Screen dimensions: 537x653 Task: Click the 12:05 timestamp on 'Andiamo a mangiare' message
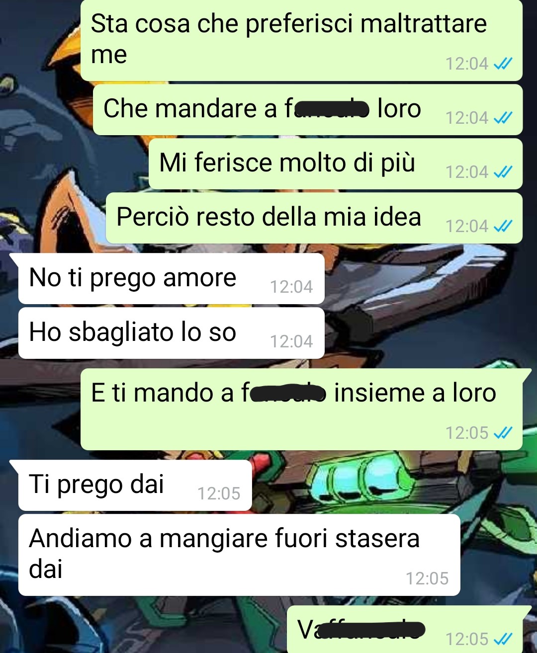pos(427,578)
